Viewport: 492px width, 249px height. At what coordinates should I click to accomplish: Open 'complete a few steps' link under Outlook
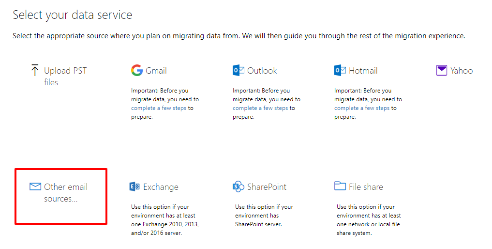click(x=260, y=108)
